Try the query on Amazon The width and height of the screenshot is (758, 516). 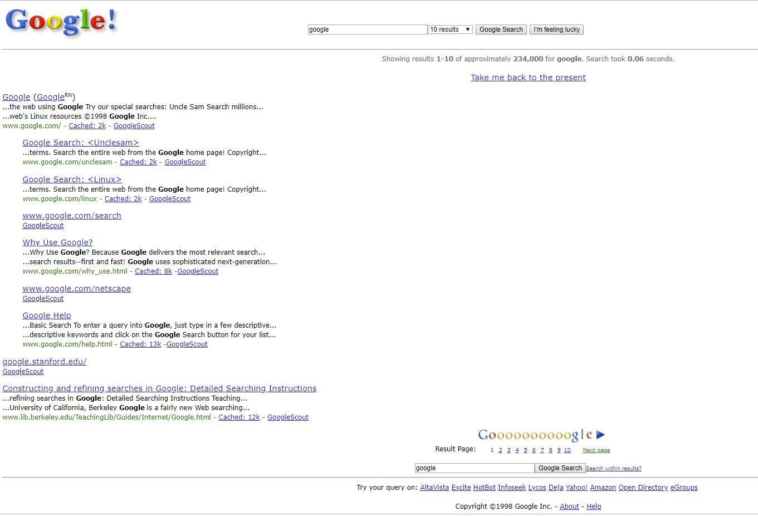pyautogui.click(x=603, y=488)
